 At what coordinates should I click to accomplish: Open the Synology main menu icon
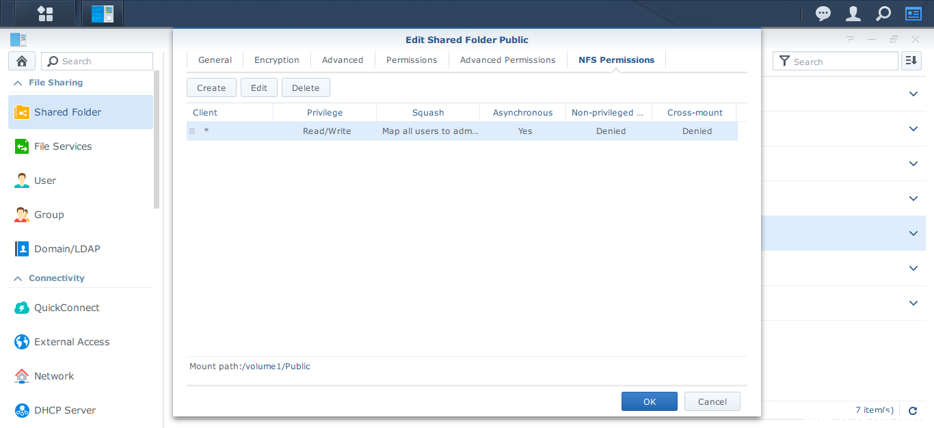coord(45,14)
